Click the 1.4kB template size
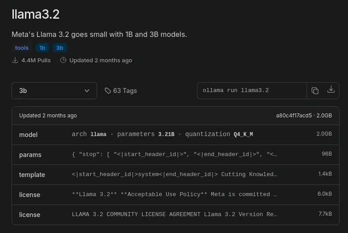The width and height of the screenshot is (348, 233). pos(325,174)
